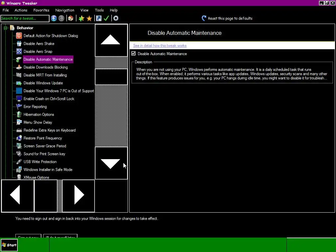Open the Tools menu

click(99, 10)
